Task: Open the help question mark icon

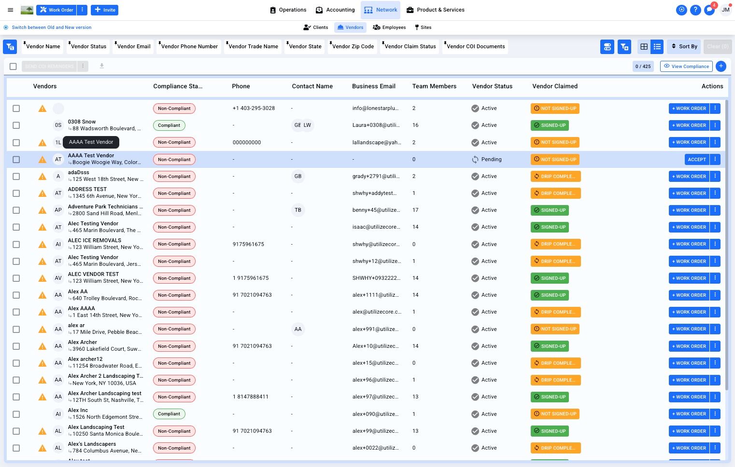Action: [x=695, y=10]
